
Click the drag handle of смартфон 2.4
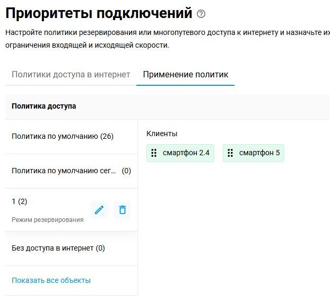click(154, 153)
